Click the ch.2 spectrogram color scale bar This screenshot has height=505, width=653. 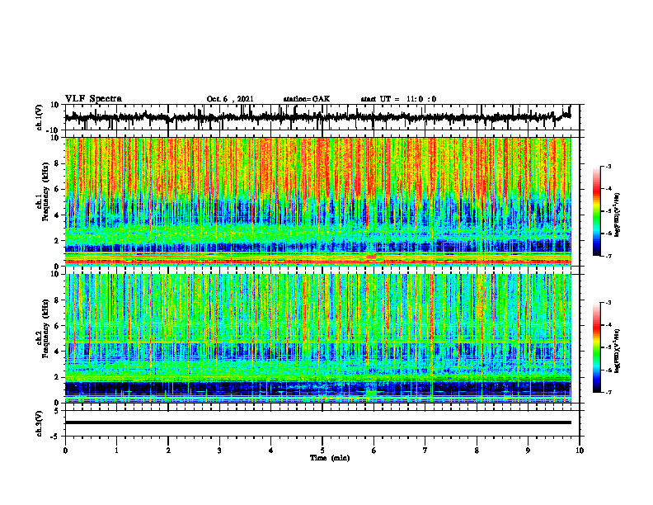pos(596,347)
